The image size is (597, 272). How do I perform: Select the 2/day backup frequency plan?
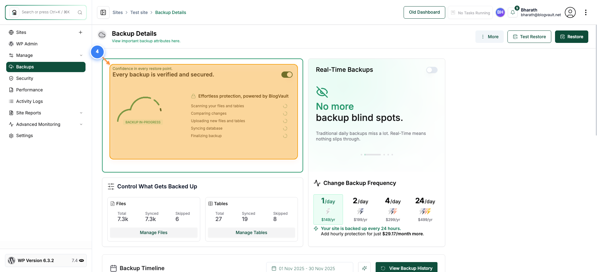point(360,210)
